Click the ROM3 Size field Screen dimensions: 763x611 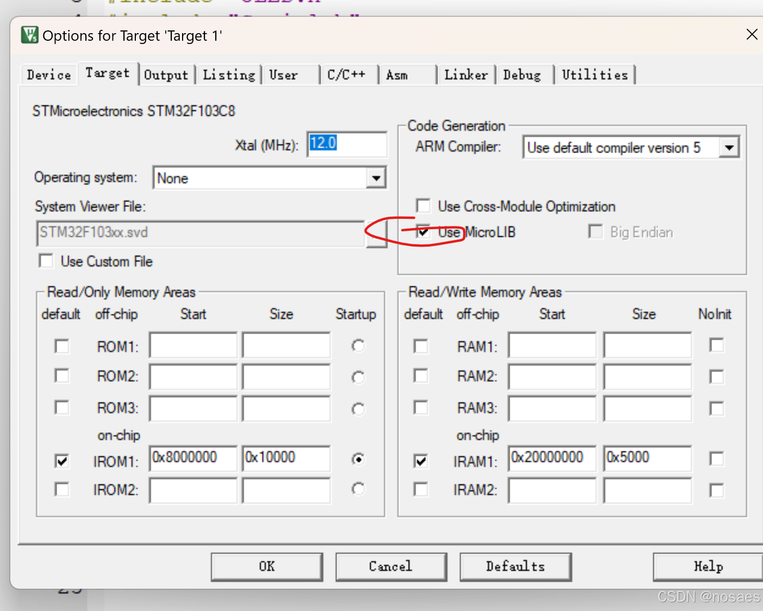pyautogui.click(x=286, y=408)
